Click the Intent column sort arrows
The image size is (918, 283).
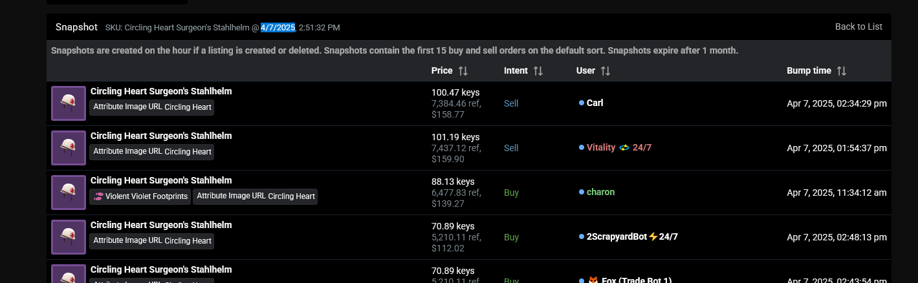pyautogui.click(x=538, y=71)
